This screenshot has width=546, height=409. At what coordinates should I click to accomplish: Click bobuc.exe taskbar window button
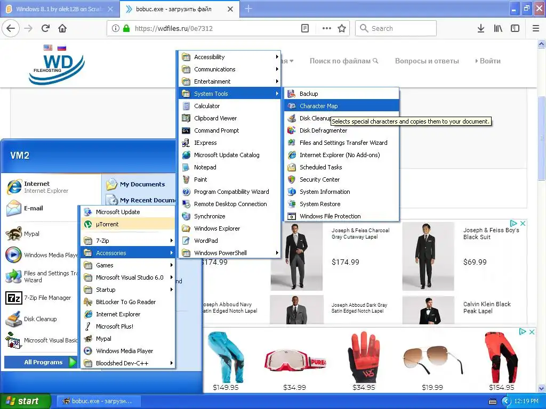[x=99, y=401]
